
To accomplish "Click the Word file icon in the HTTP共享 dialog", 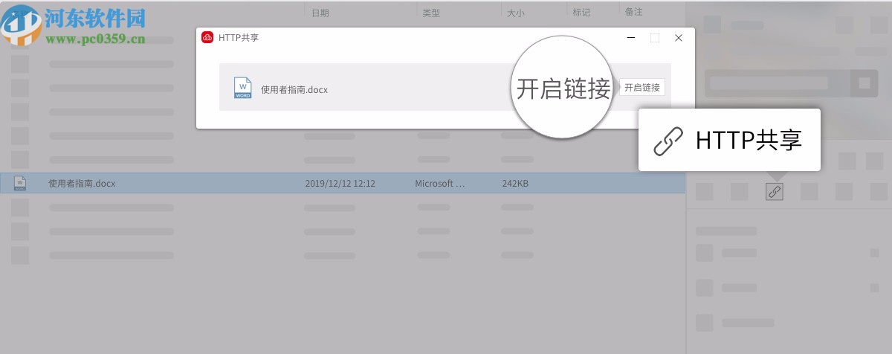I will pos(243,88).
